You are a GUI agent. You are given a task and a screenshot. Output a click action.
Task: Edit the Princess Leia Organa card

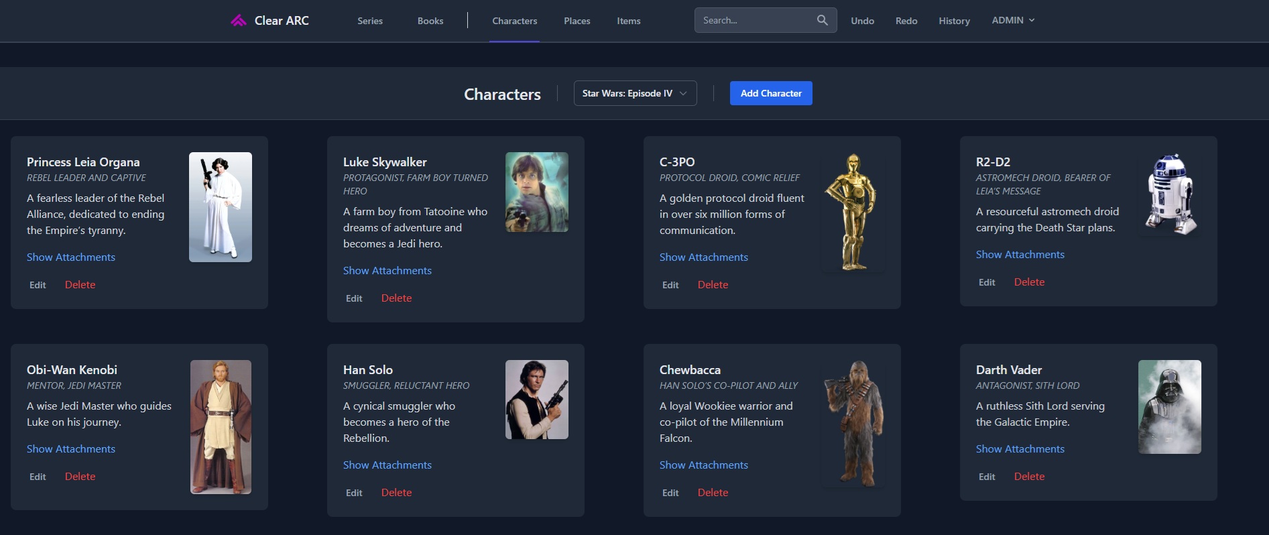38,285
